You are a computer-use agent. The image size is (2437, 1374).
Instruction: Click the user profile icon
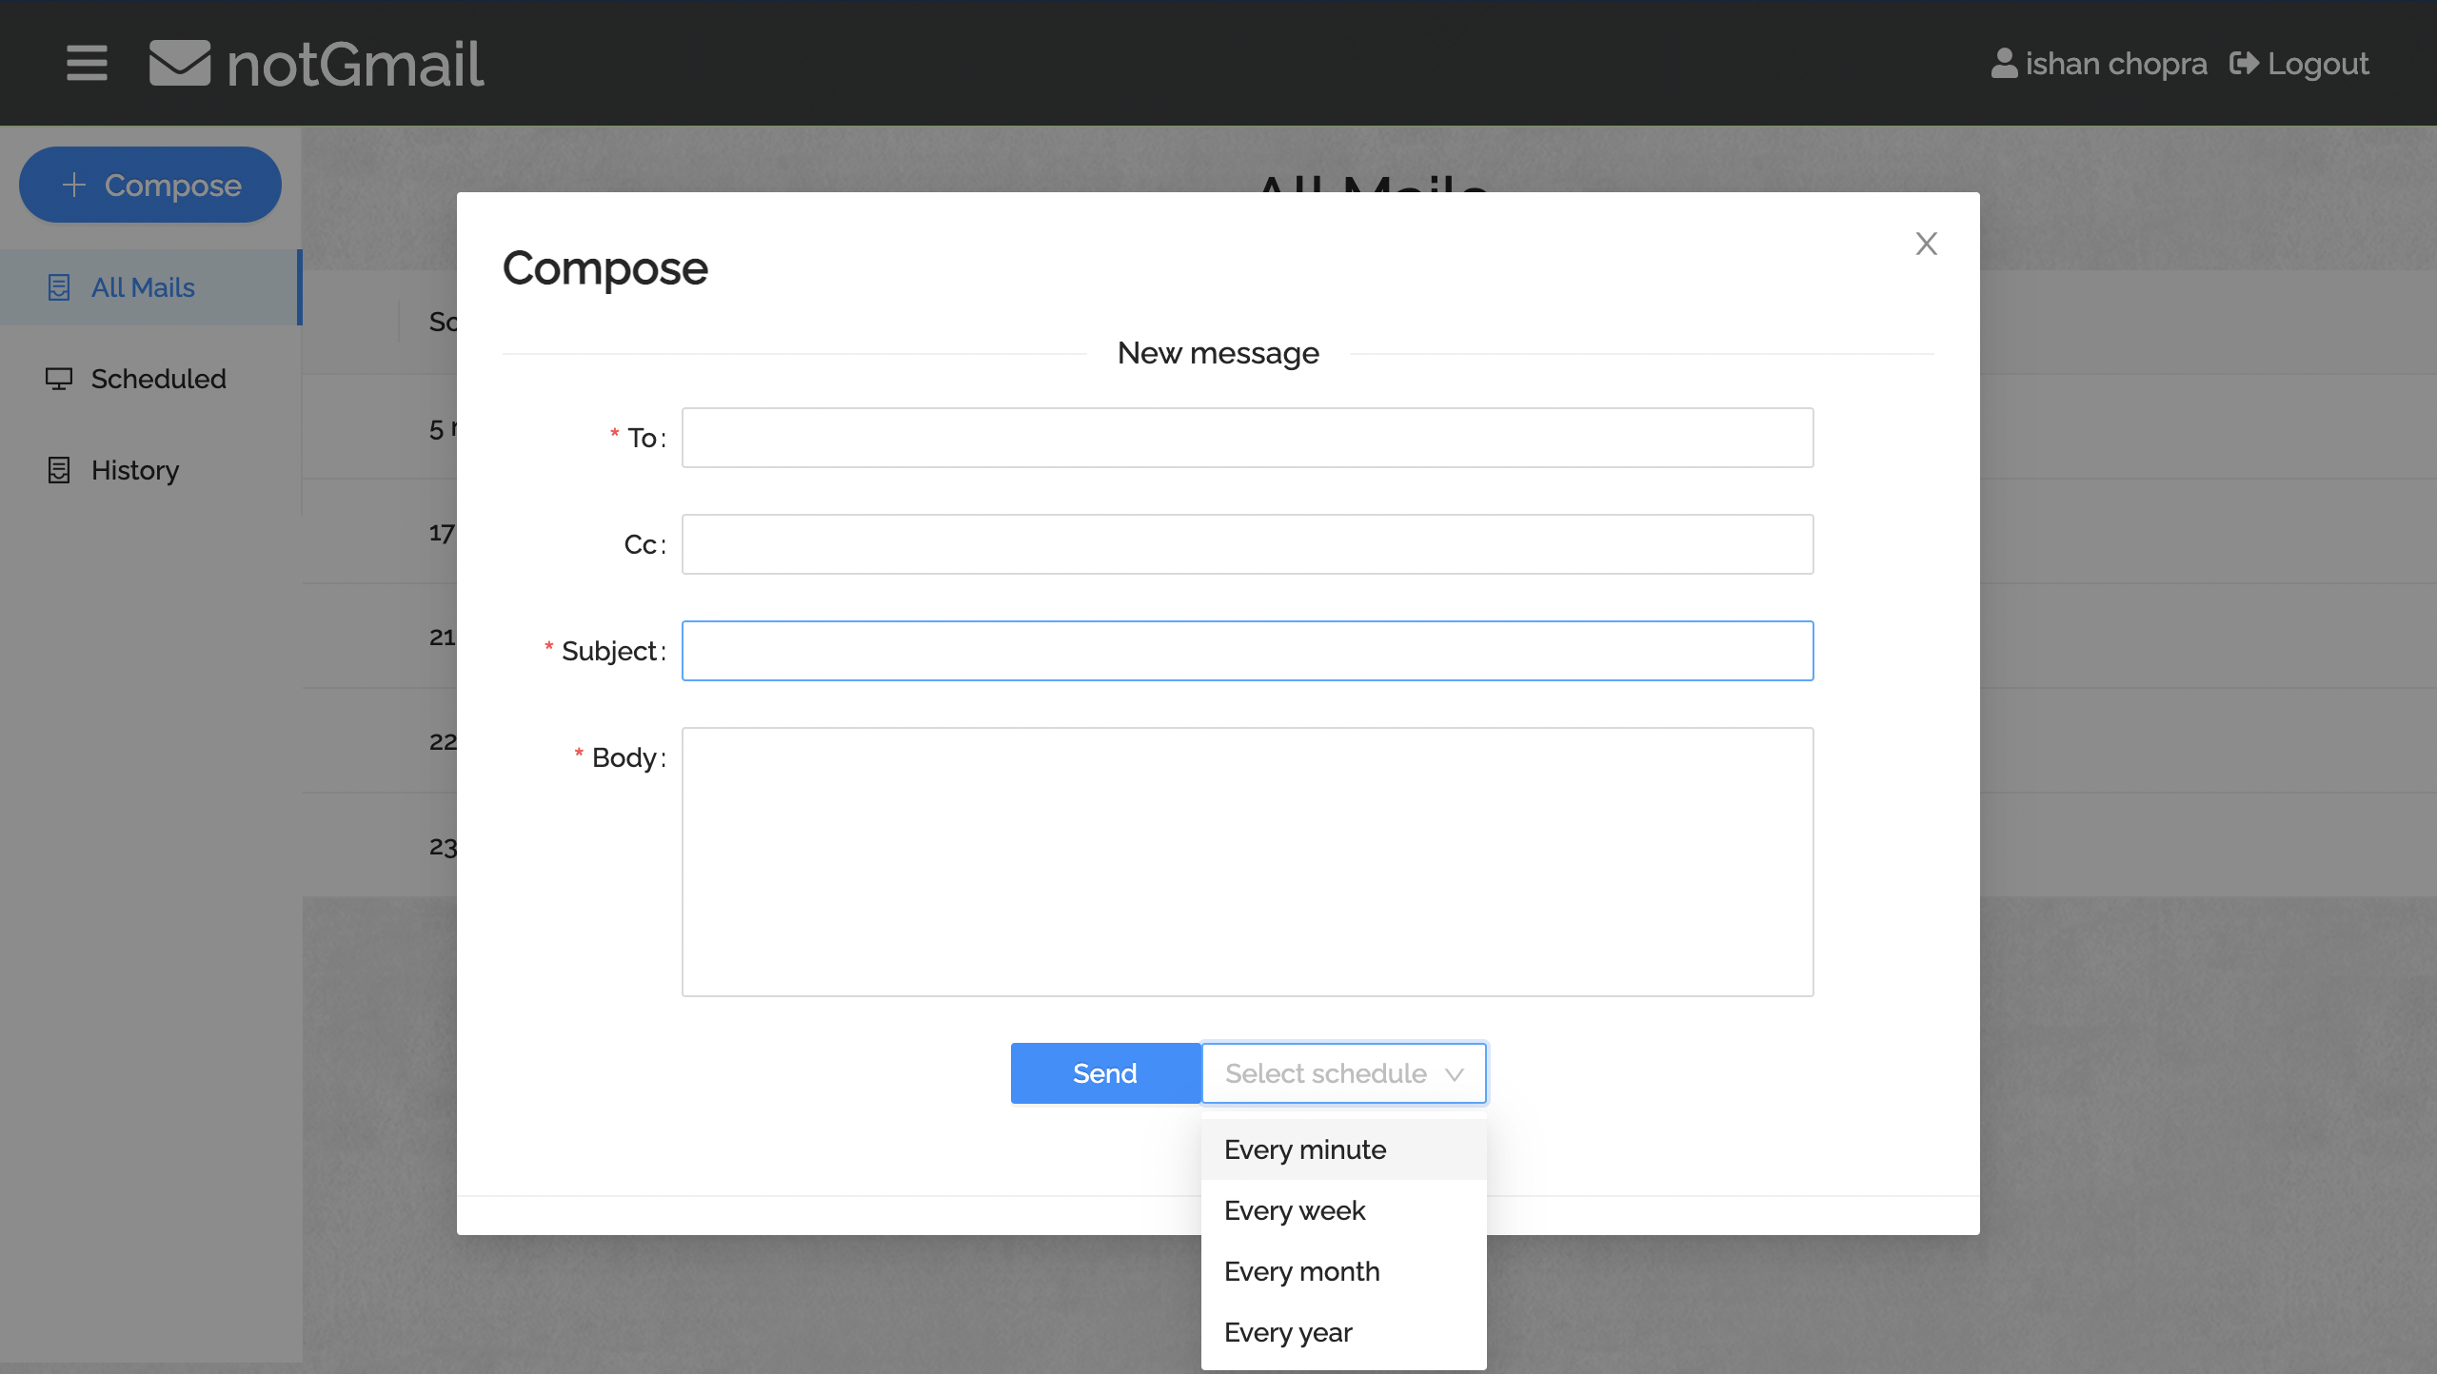point(2004,64)
